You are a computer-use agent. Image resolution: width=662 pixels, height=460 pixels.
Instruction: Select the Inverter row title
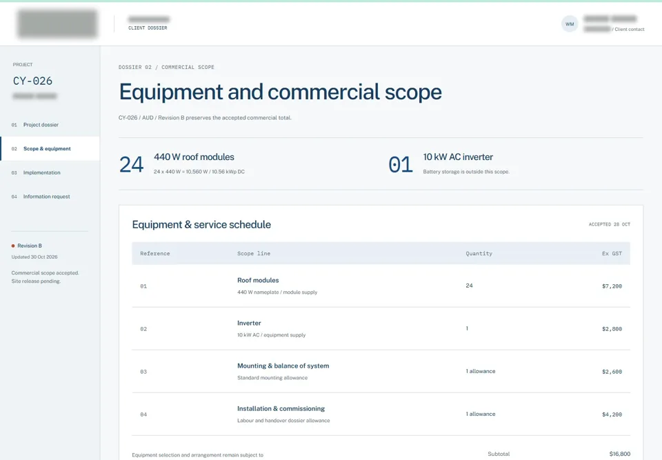click(x=249, y=323)
